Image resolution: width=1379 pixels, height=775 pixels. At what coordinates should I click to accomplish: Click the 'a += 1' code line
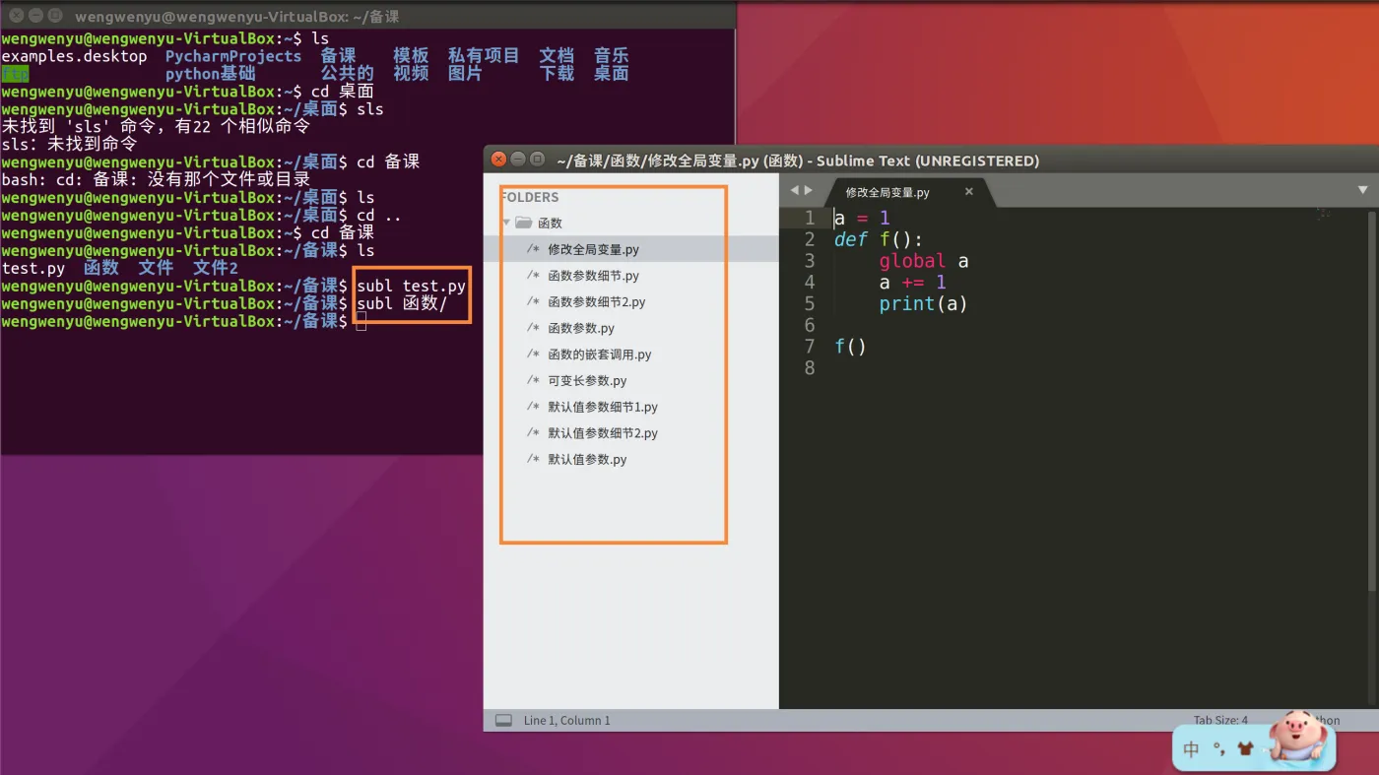click(912, 283)
